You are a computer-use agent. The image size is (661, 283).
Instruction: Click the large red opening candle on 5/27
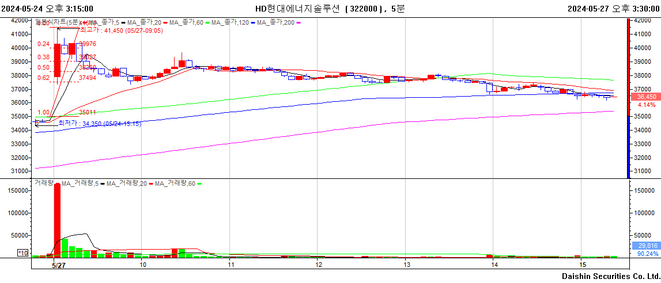pos(57,60)
